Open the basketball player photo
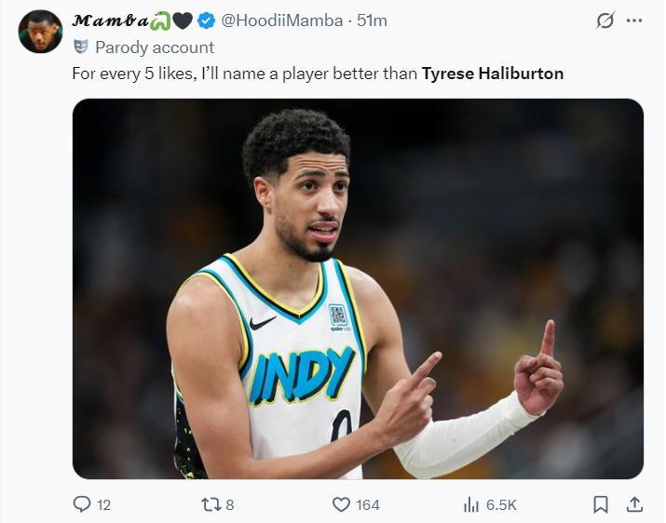This screenshot has height=523, width=666. pos(358,288)
